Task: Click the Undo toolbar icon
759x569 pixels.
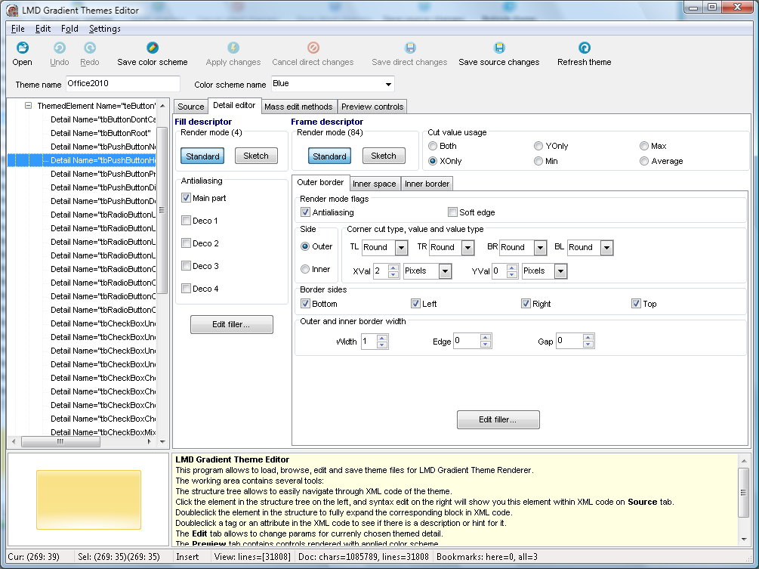Action: 59,48
